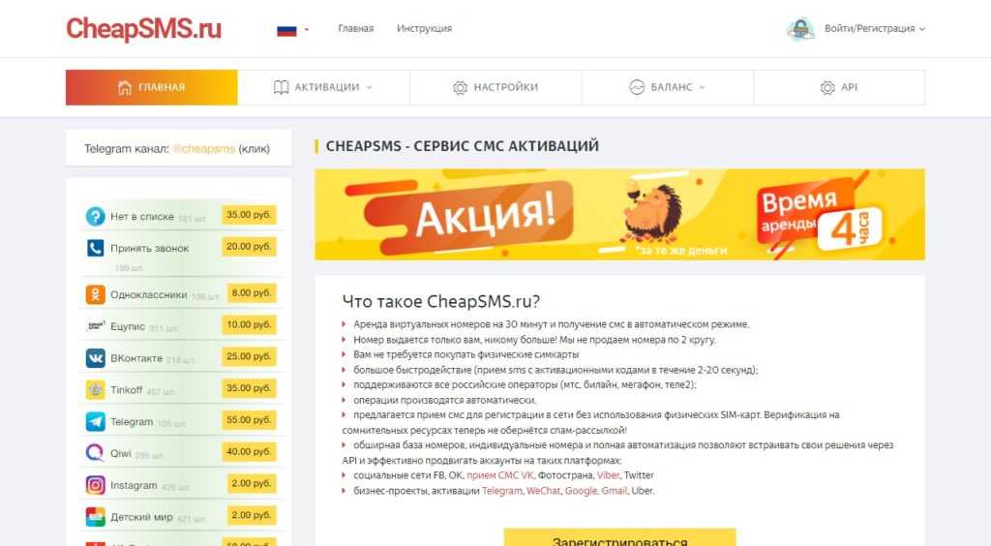Select the ВКонтакте icon in service list

point(96,358)
